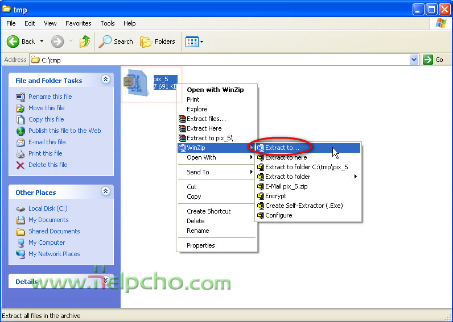Click Print this file link

pyautogui.click(x=46, y=153)
